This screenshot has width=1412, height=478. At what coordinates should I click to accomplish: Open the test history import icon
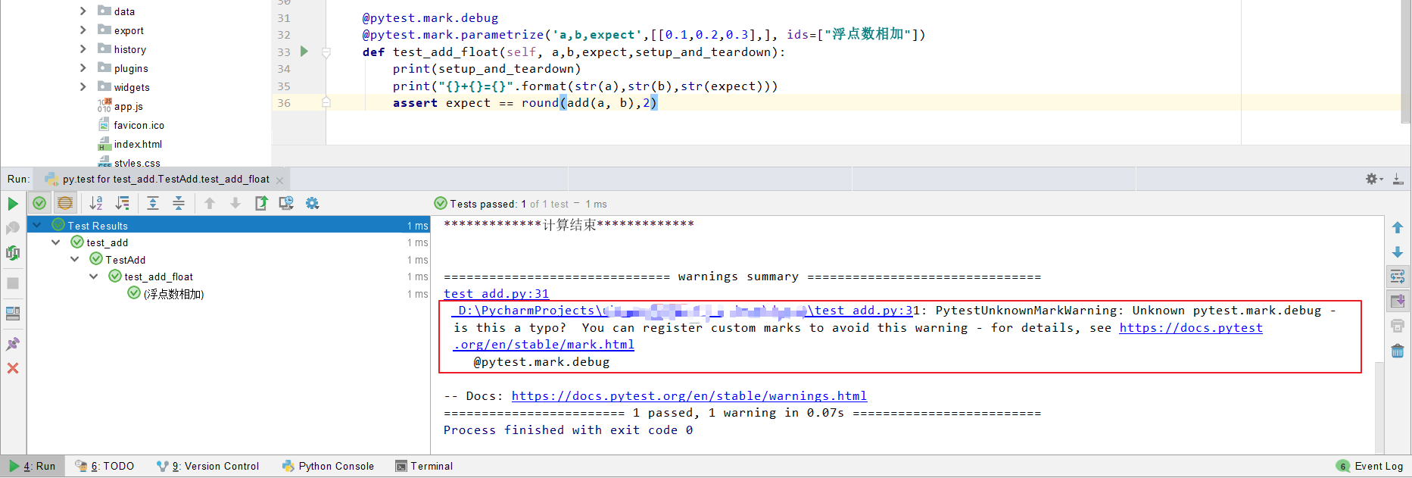pos(286,203)
